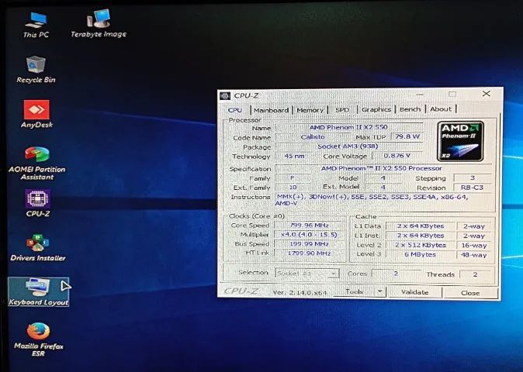Open the About tab
Image resolution: width=523 pixels, height=372 pixels.
[441, 109]
